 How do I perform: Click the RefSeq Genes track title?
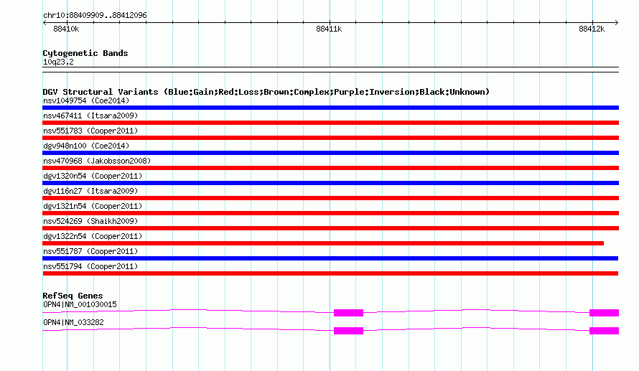coord(73,296)
